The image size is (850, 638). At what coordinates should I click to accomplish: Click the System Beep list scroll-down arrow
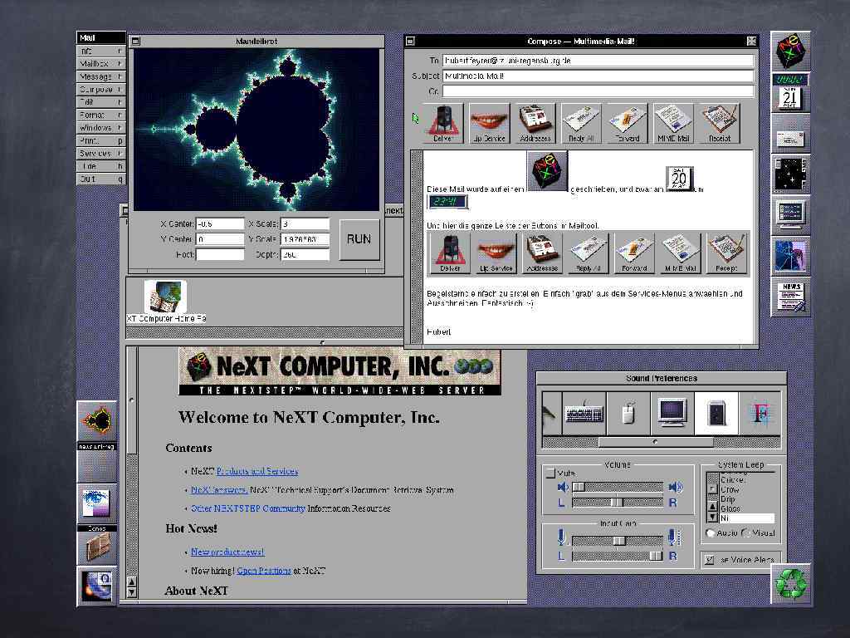(713, 518)
